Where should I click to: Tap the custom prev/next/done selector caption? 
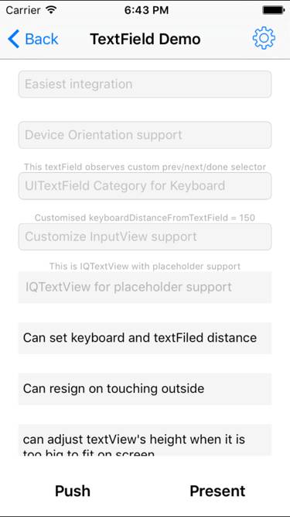click(145, 167)
